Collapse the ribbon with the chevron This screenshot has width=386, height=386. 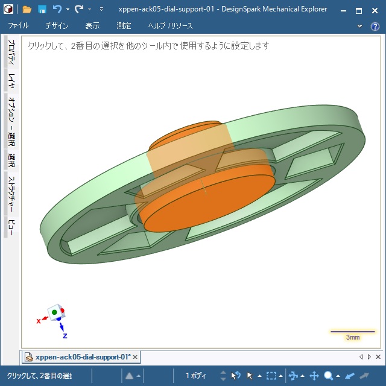point(360,26)
